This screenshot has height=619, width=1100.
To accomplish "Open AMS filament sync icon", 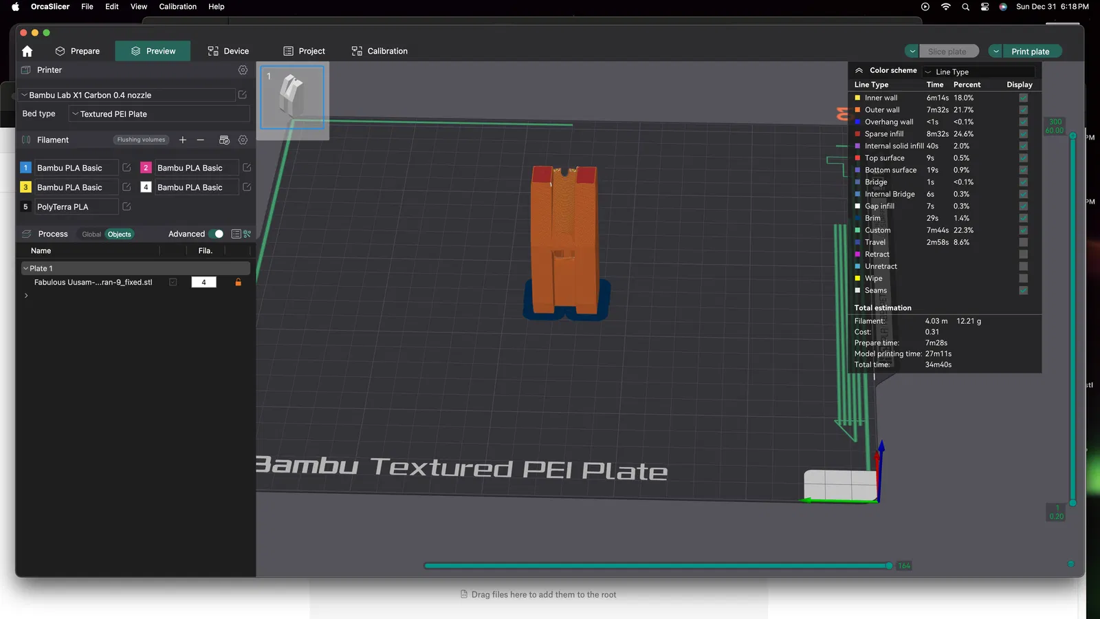I will coord(224,140).
